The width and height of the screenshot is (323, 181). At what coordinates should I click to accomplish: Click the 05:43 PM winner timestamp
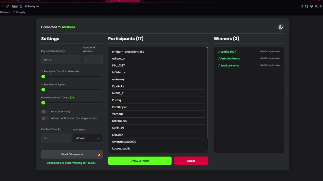click(270, 58)
